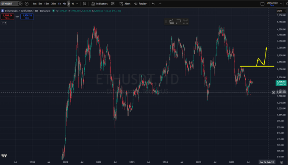The height and width of the screenshot is (165, 288).
Task: Switch to the 1m timeframe
Action: [35, 4]
